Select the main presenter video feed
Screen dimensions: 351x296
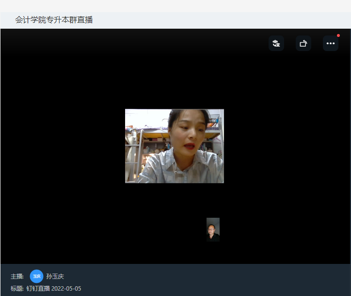175,146
